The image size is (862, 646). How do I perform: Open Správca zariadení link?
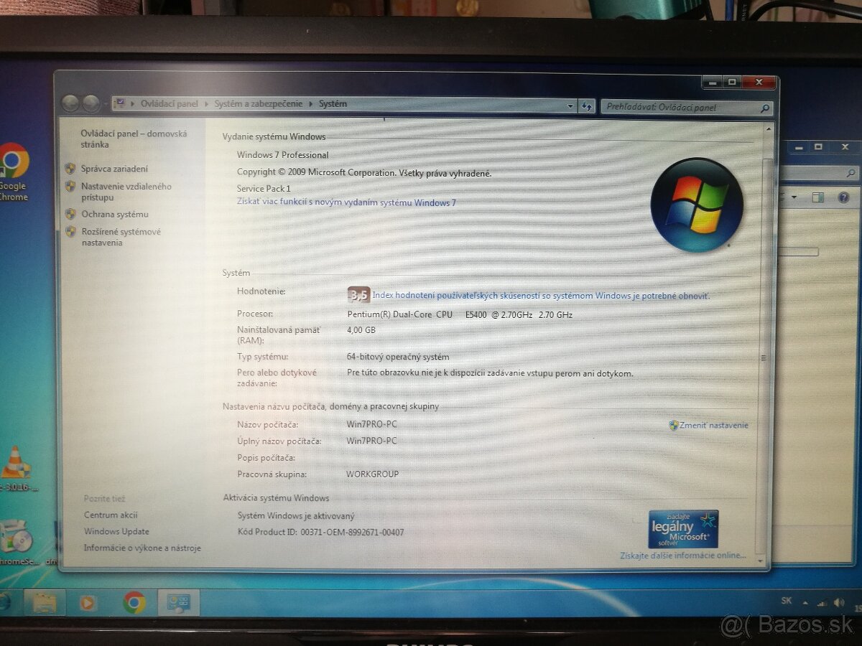(x=114, y=169)
